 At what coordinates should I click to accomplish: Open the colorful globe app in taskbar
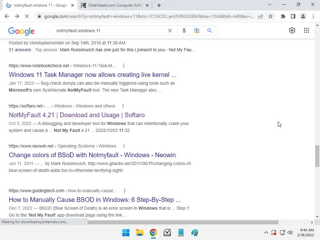(x=195, y=232)
